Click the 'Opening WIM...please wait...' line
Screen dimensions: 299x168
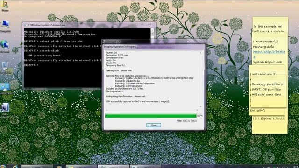pyautogui.click(x=120, y=70)
